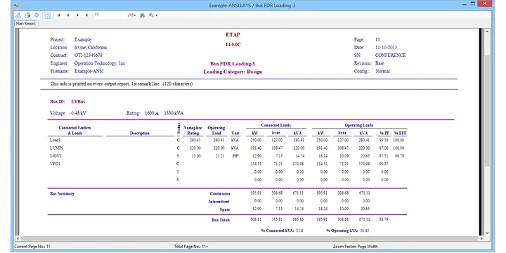
Task: Select contract number OTI-12345678
Action: [88, 56]
